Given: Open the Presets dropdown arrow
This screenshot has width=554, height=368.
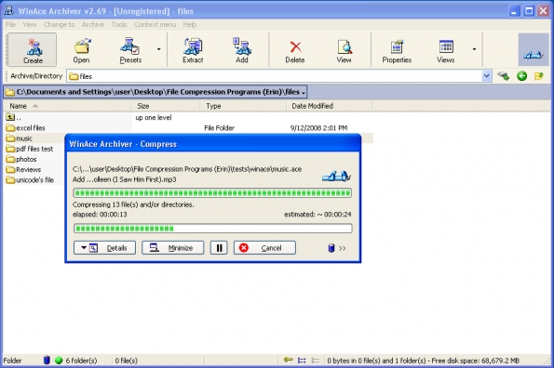Looking at the screenshot, I should [159, 49].
